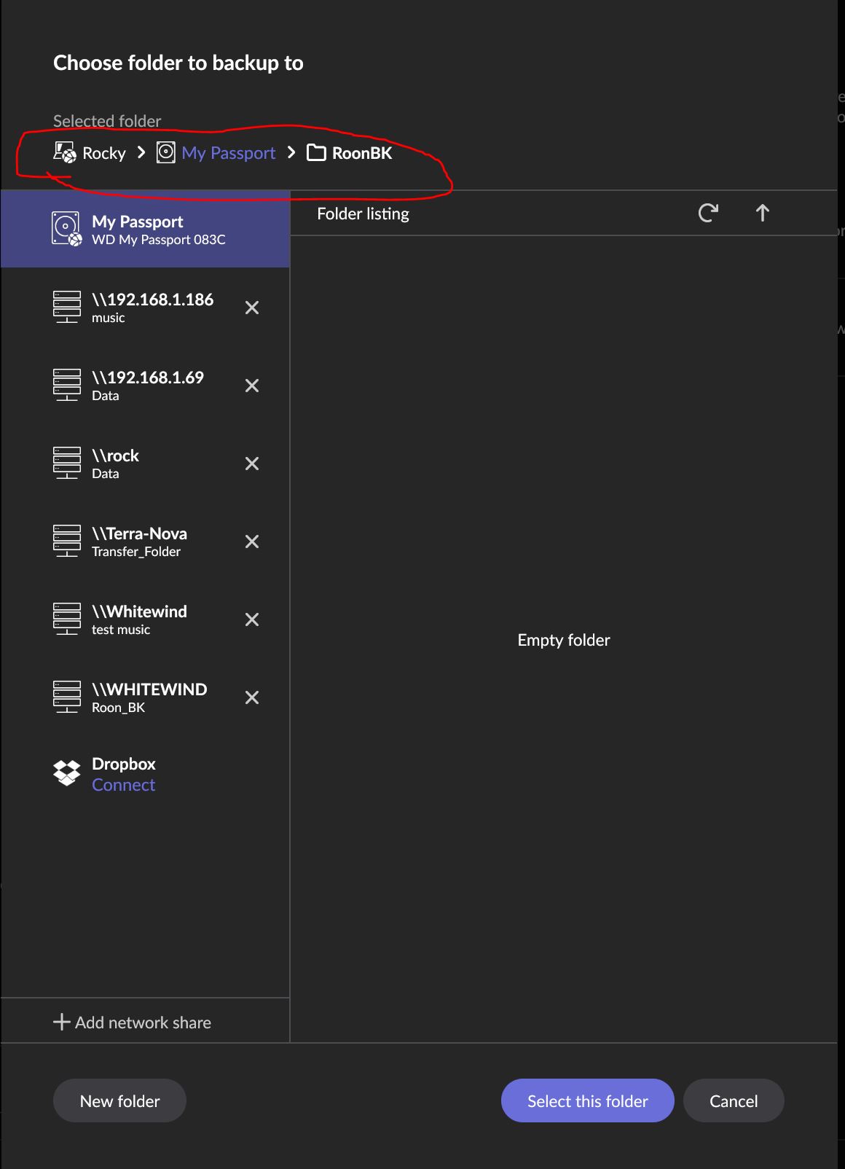Select My Passport drive in sidebar

(146, 230)
